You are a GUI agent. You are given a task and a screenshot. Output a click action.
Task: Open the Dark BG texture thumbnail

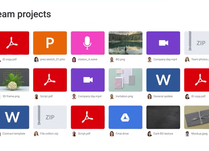pyautogui.click(x=163, y=117)
